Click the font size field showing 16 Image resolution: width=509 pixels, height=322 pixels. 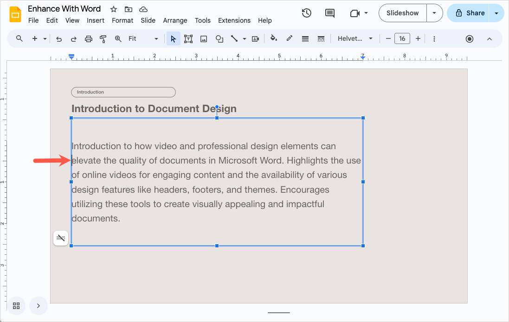[402, 38]
